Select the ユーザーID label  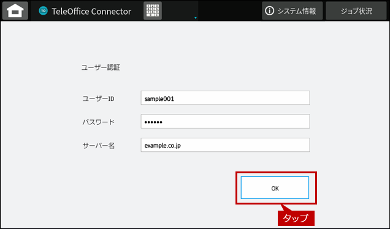pos(98,99)
